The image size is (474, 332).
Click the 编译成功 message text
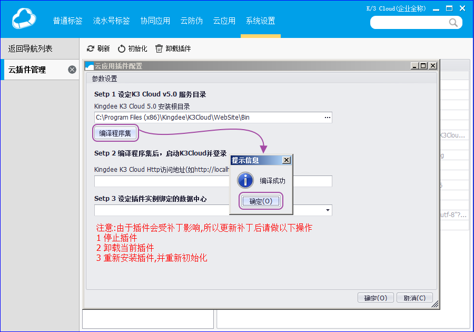272,181
